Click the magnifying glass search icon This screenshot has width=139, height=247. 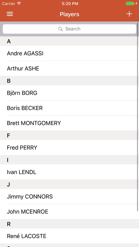[61, 29]
